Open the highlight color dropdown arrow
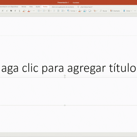This screenshot has height=137, width=137. 26,11
